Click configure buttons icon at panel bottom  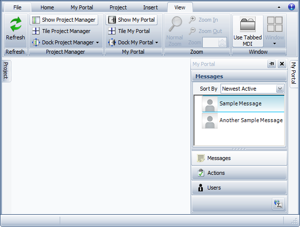277,203
